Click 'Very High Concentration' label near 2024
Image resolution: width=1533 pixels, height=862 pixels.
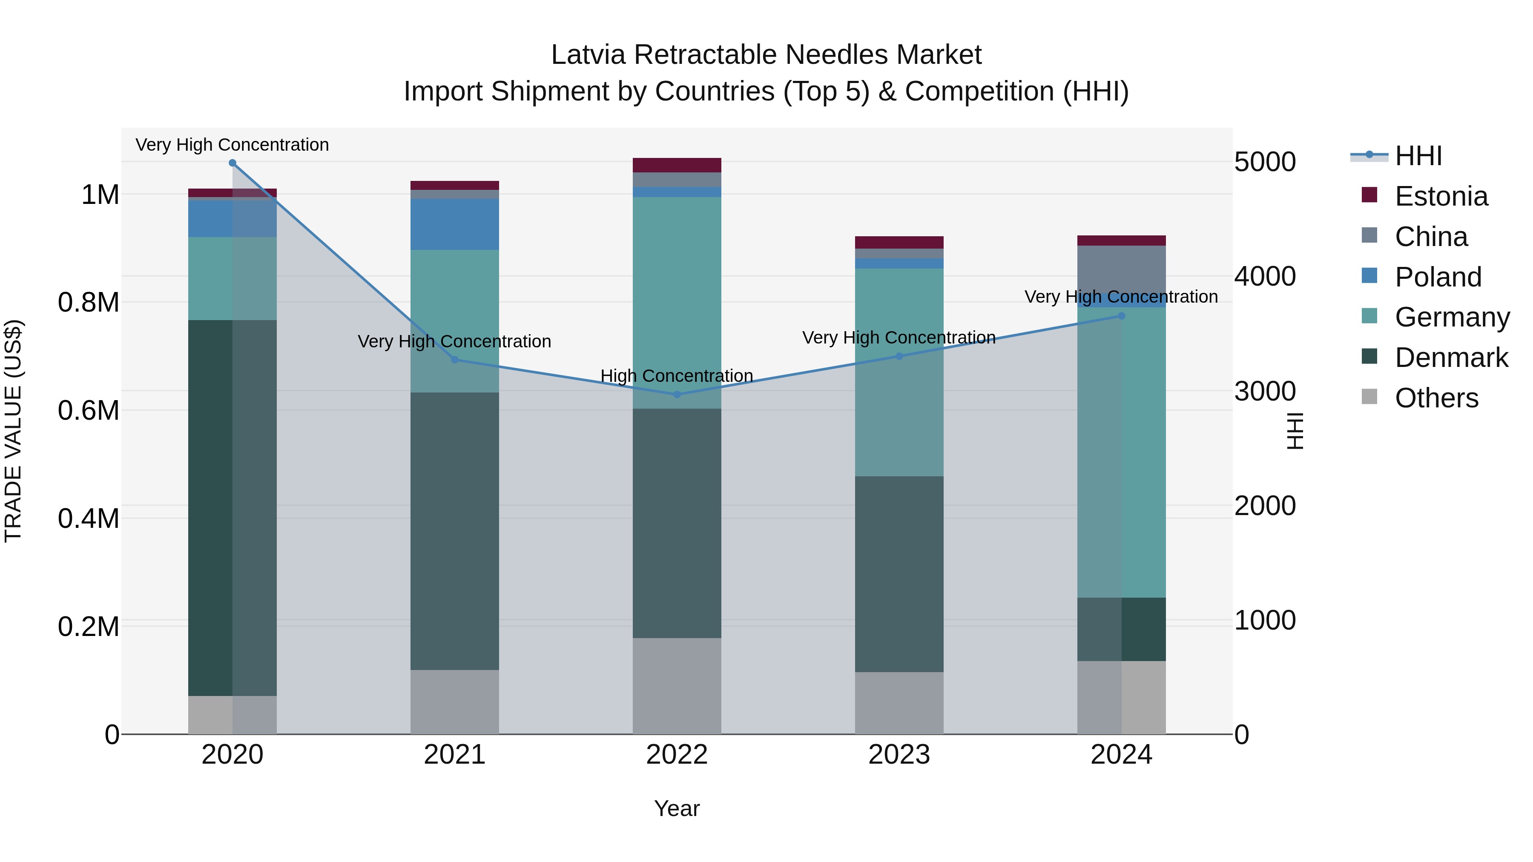click(1121, 296)
